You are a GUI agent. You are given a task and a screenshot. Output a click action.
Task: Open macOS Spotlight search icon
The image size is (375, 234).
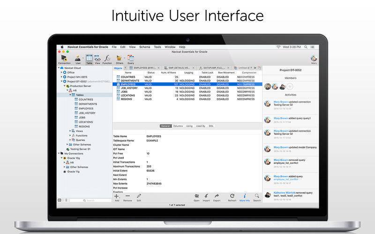pyautogui.click(x=306, y=47)
